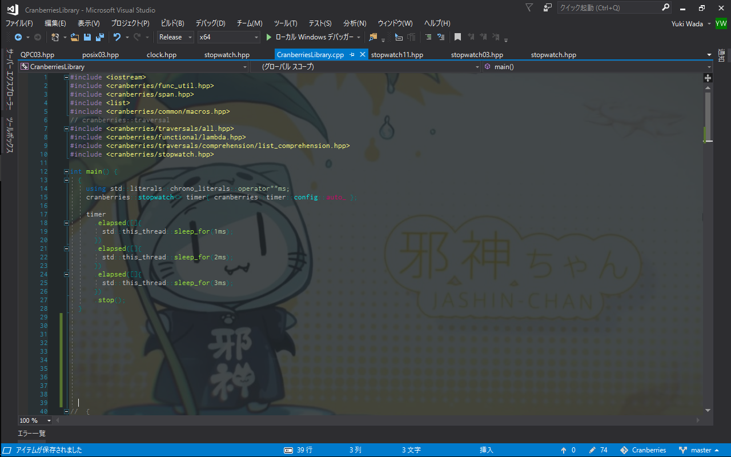Collapse the elapsed lambda at line 21
Viewport: 731px width, 457px height.
[67, 248]
